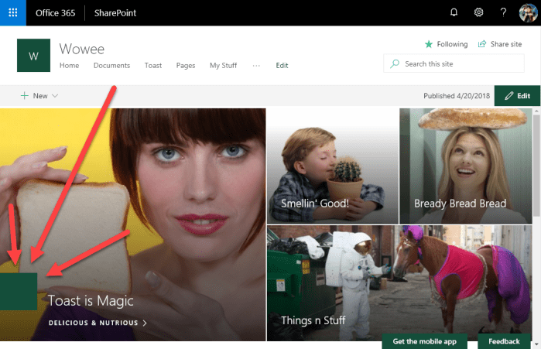Open the Smellin' Good! hero tile
This screenshot has width=541, height=349.
tap(332, 166)
